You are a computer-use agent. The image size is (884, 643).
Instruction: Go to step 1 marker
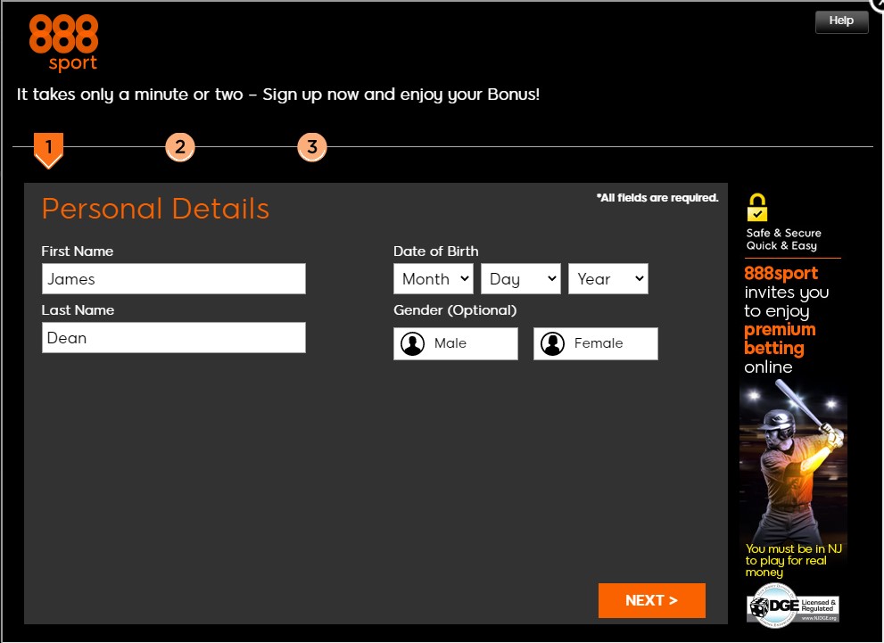coord(48,151)
